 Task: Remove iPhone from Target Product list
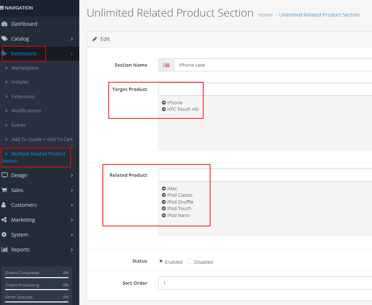pyautogui.click(x=164, y=103)
